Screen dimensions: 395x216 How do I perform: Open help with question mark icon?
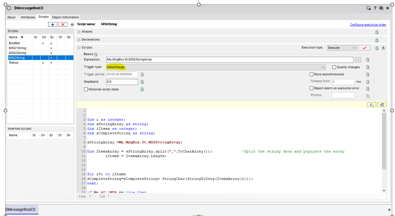click(375, 8)
